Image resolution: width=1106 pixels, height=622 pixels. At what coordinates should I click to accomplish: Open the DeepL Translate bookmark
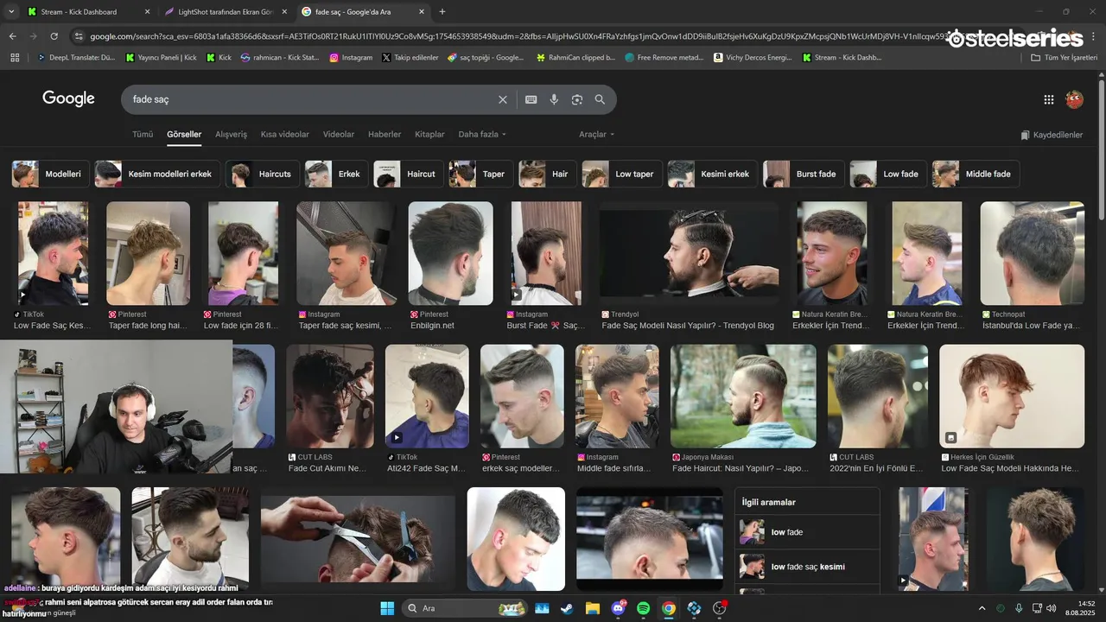click(76, 58)
